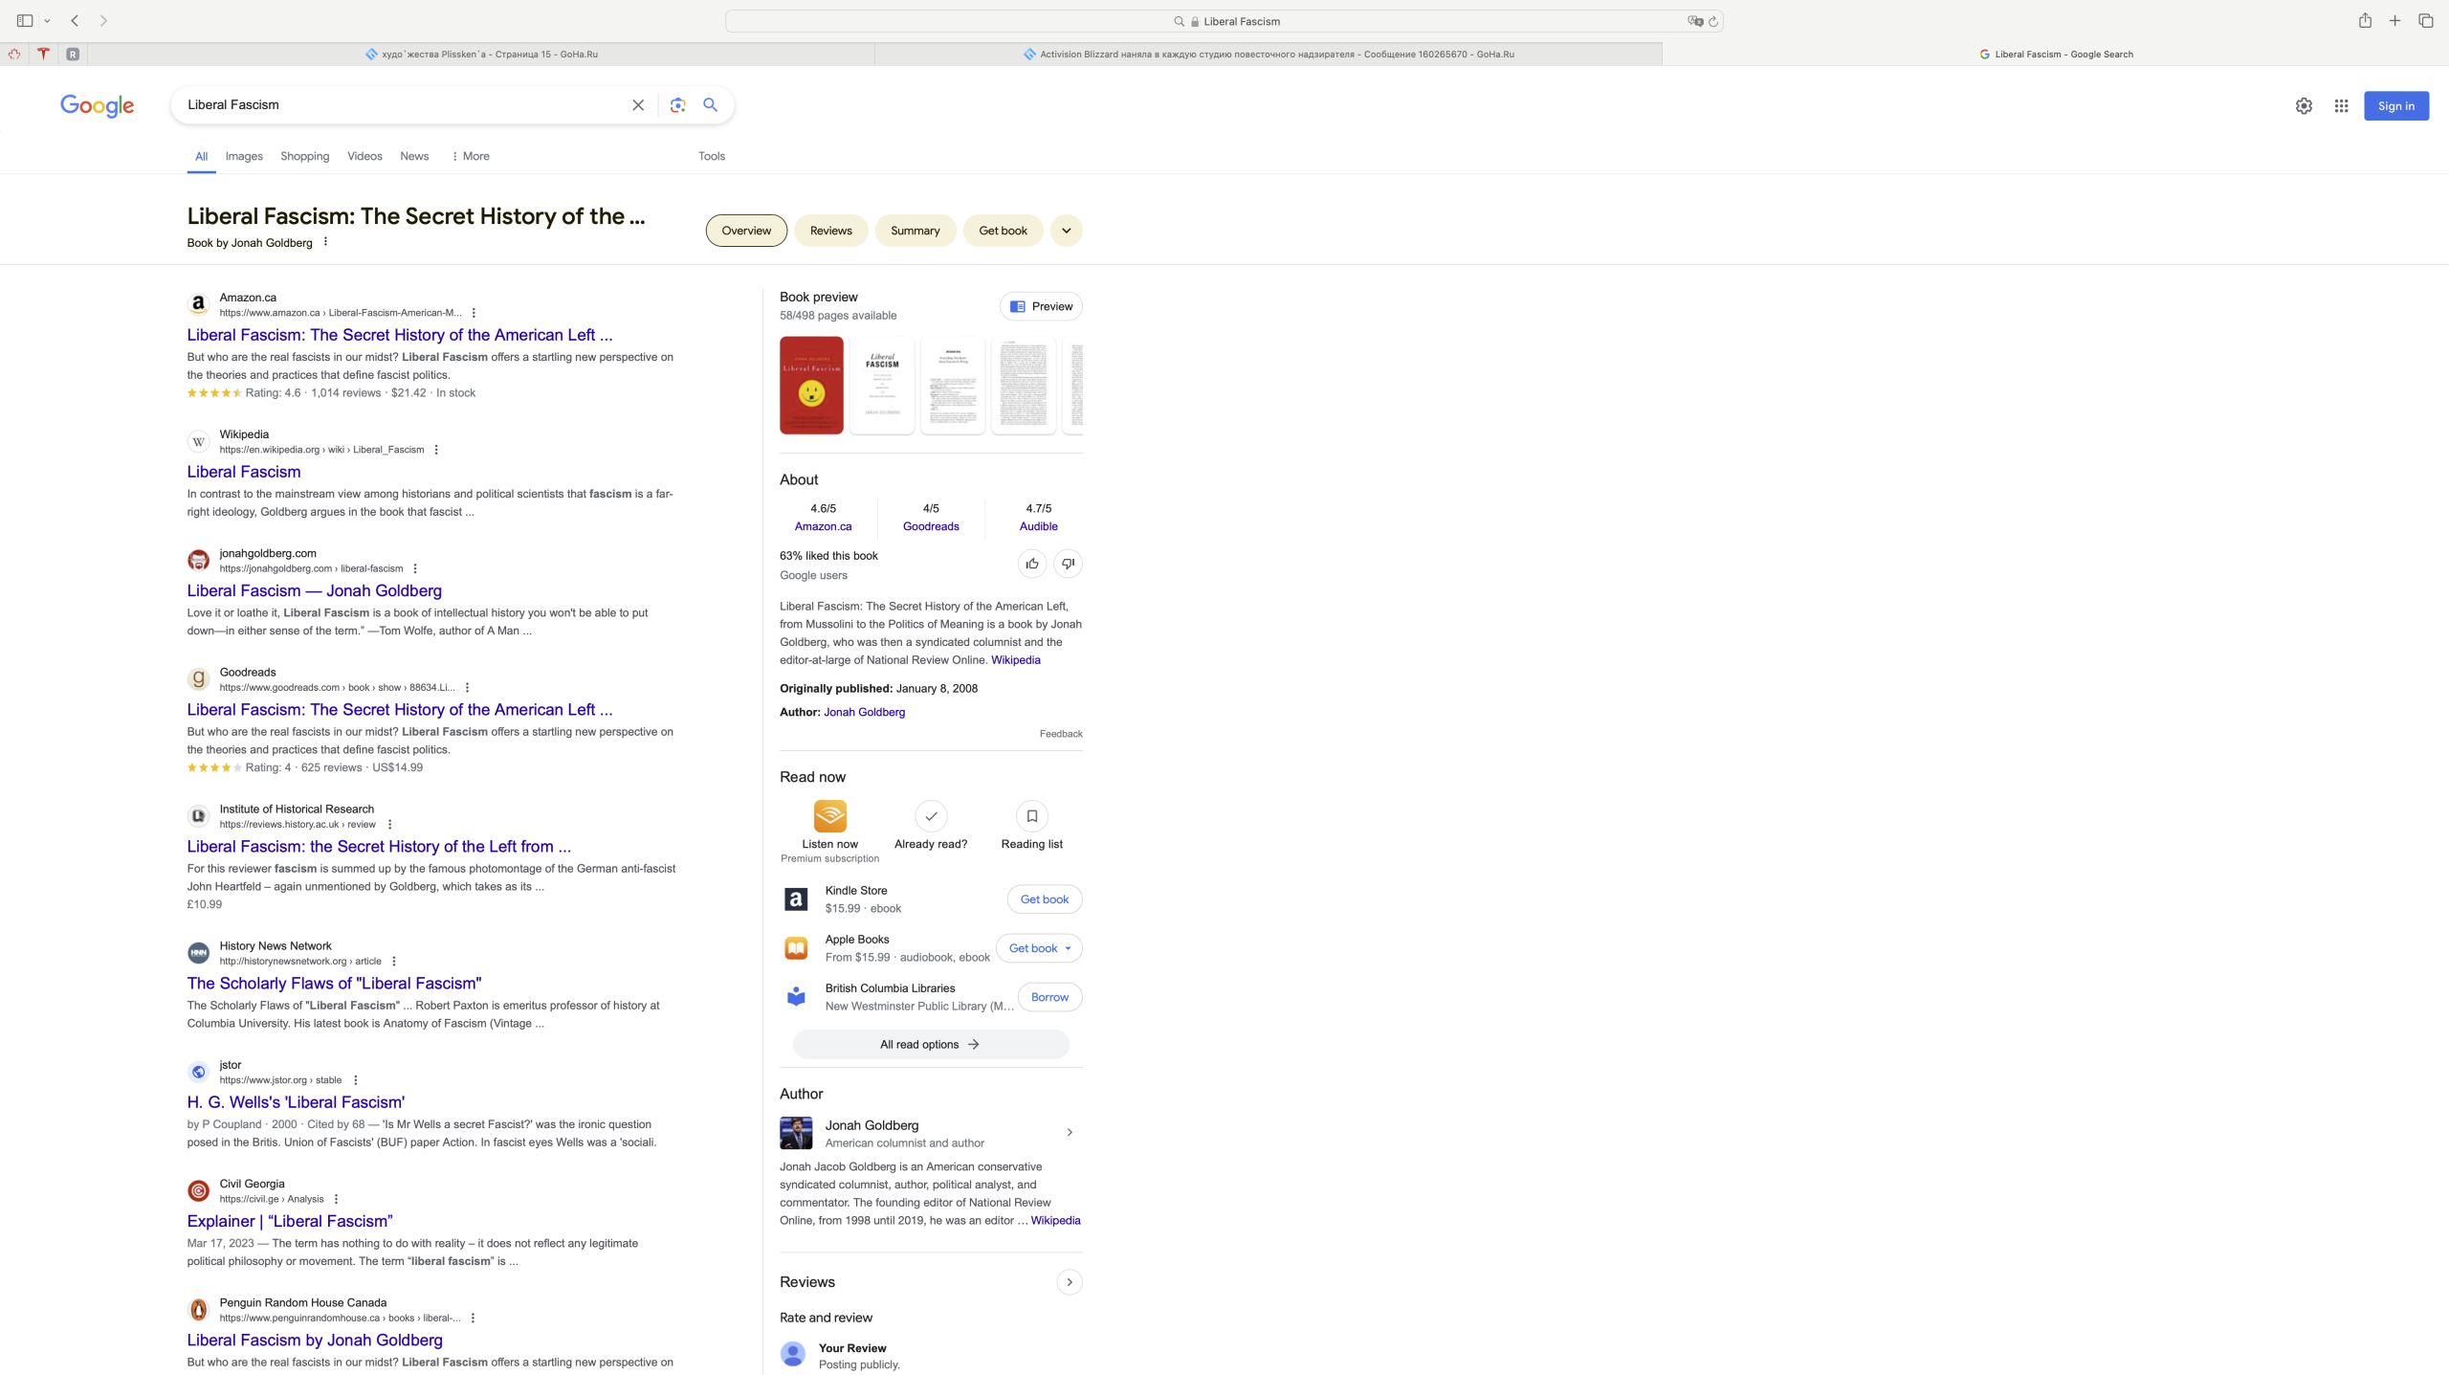Viewport: 2449px width, 1375px height.
Task: Expand the Jonah Goldberg author chevron
Action: click(x=1070, y=1133)
